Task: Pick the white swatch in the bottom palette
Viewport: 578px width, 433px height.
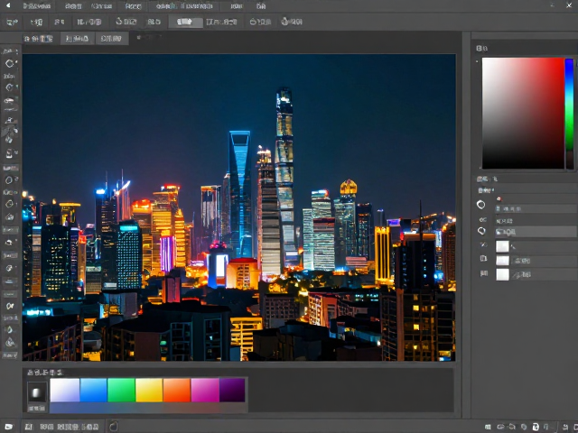Action: click(x=65, y=390)
